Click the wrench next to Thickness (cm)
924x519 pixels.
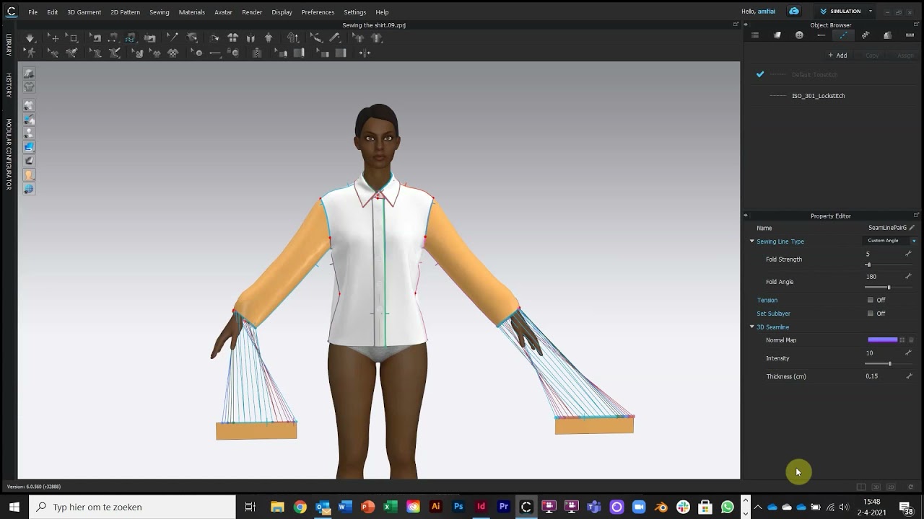908,376
